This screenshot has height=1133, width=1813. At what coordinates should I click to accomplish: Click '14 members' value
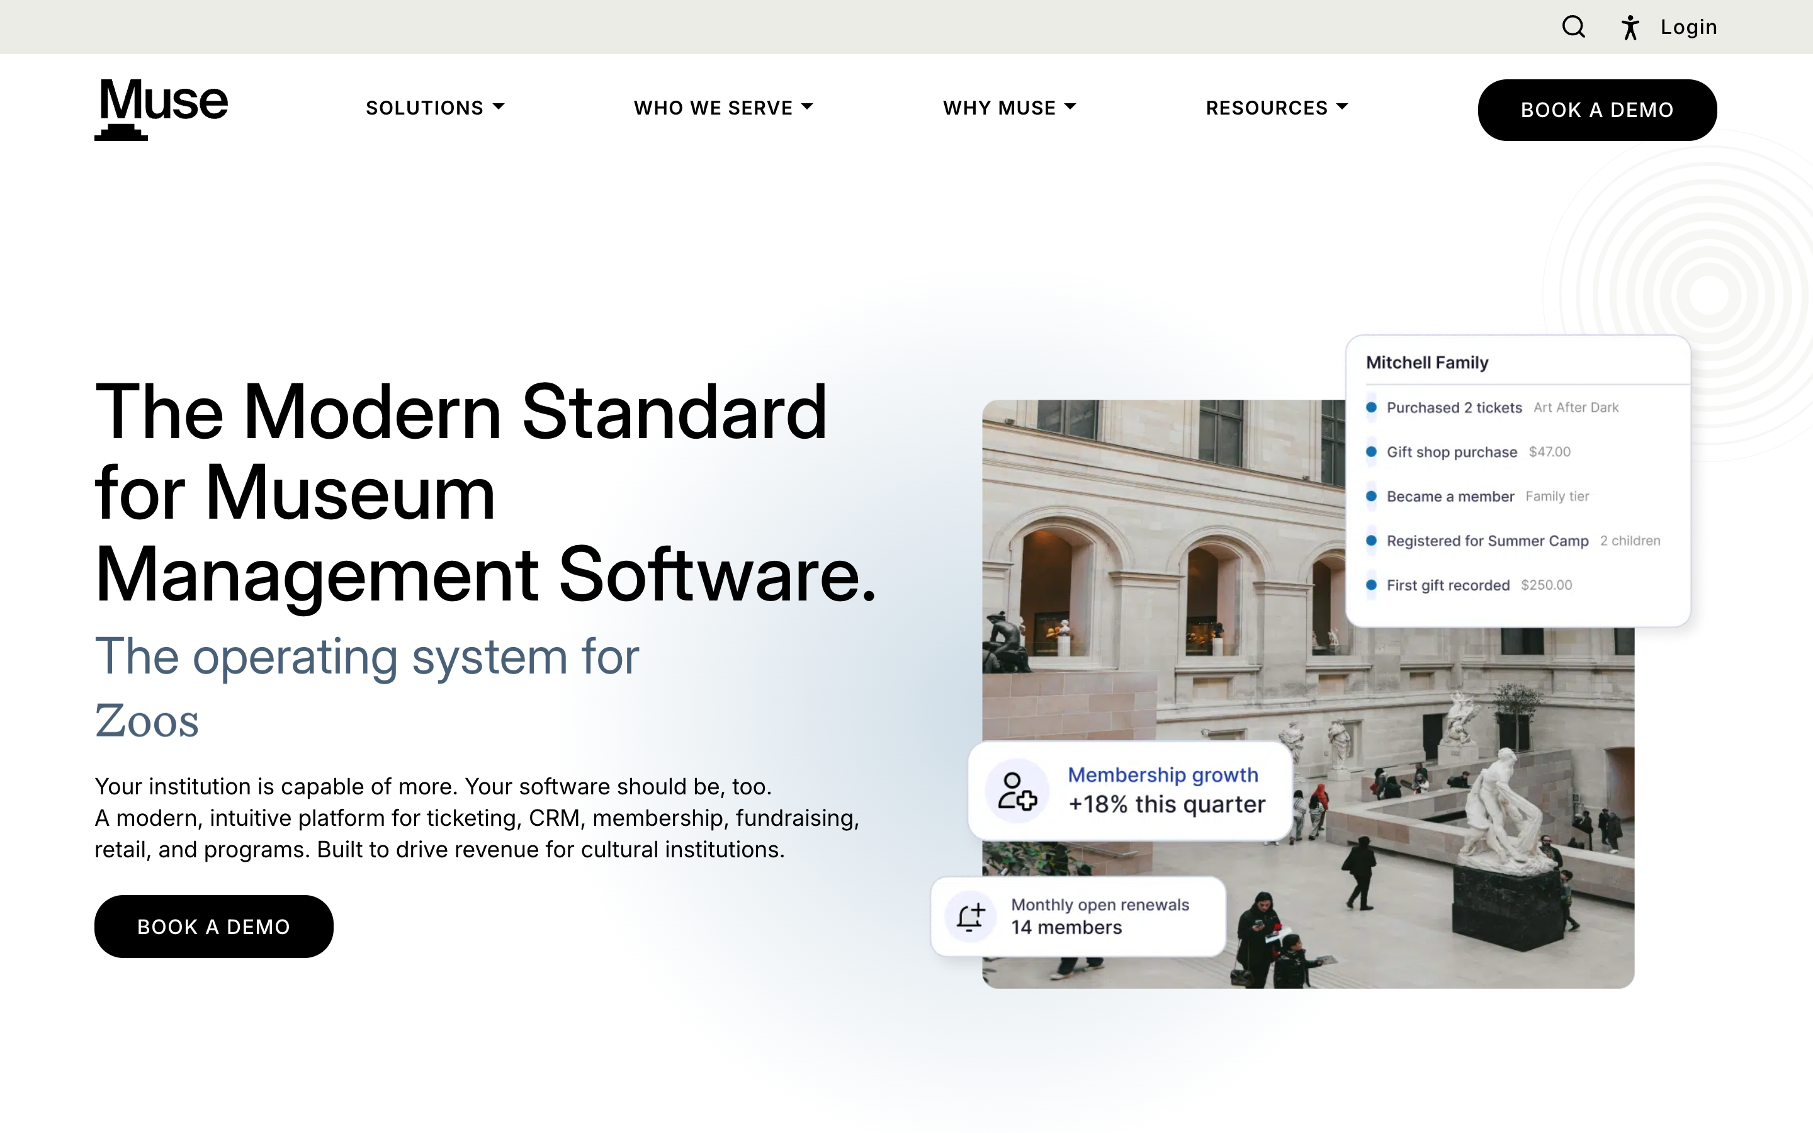pyautogui.click(x=1066, y=928)
